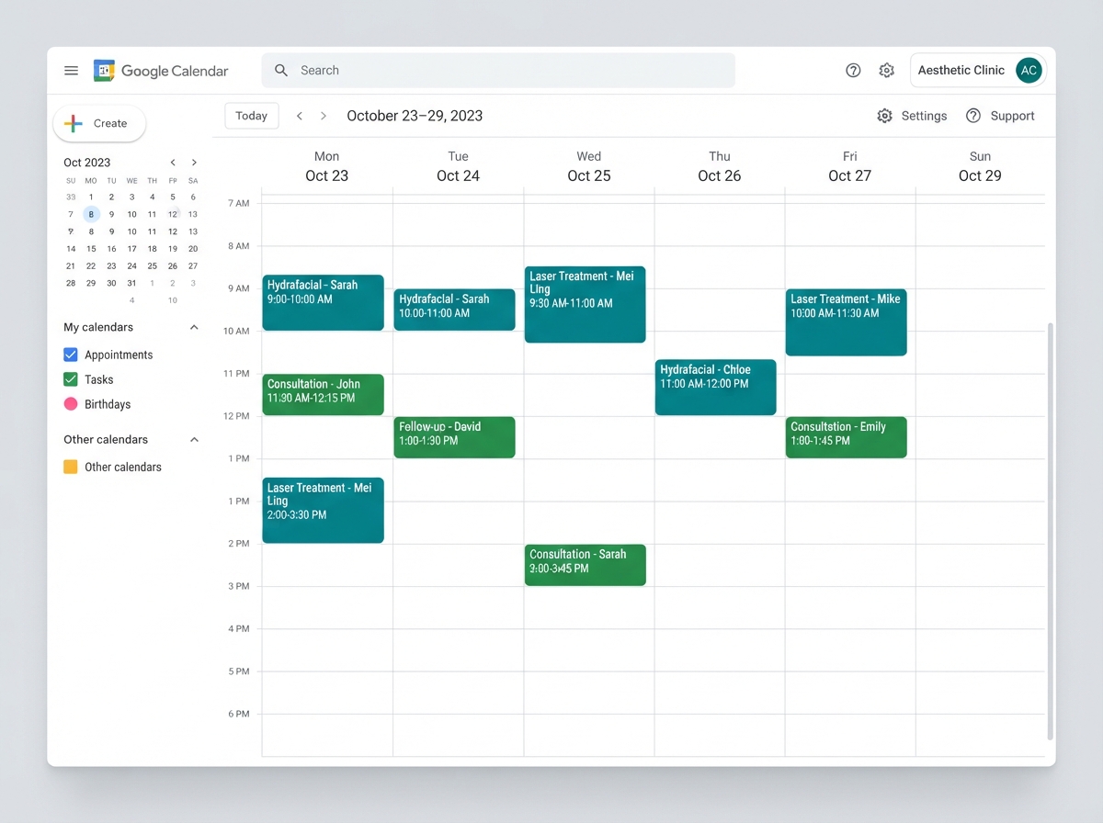This screenshot has height=823, width=1103.
Task: Open Follow-up - David event
Action: [x=454, y=437]
